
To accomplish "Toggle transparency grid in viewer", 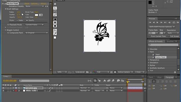I will tap(115, 72).
